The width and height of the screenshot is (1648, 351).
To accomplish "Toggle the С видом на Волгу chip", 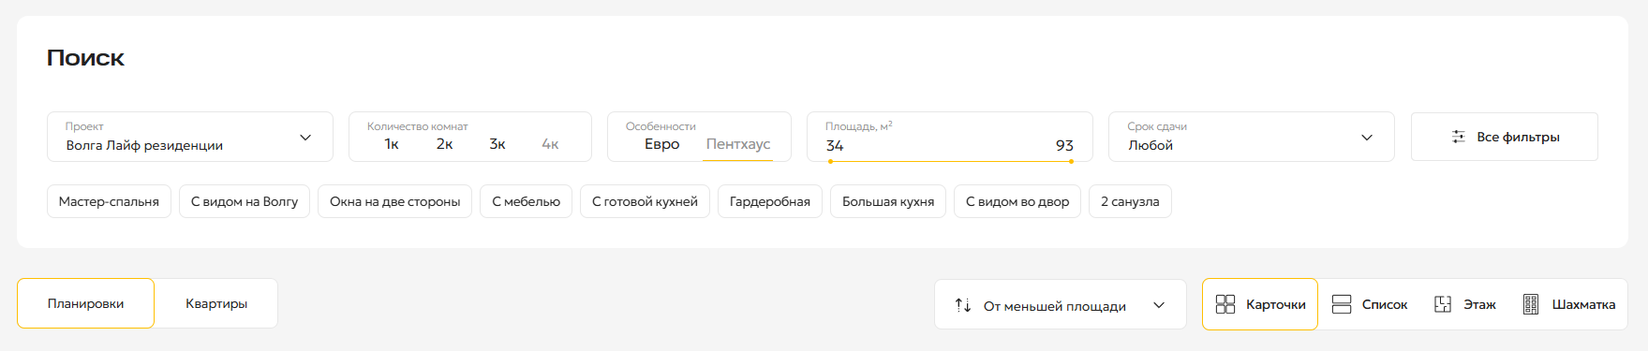I will coord(245,201).
